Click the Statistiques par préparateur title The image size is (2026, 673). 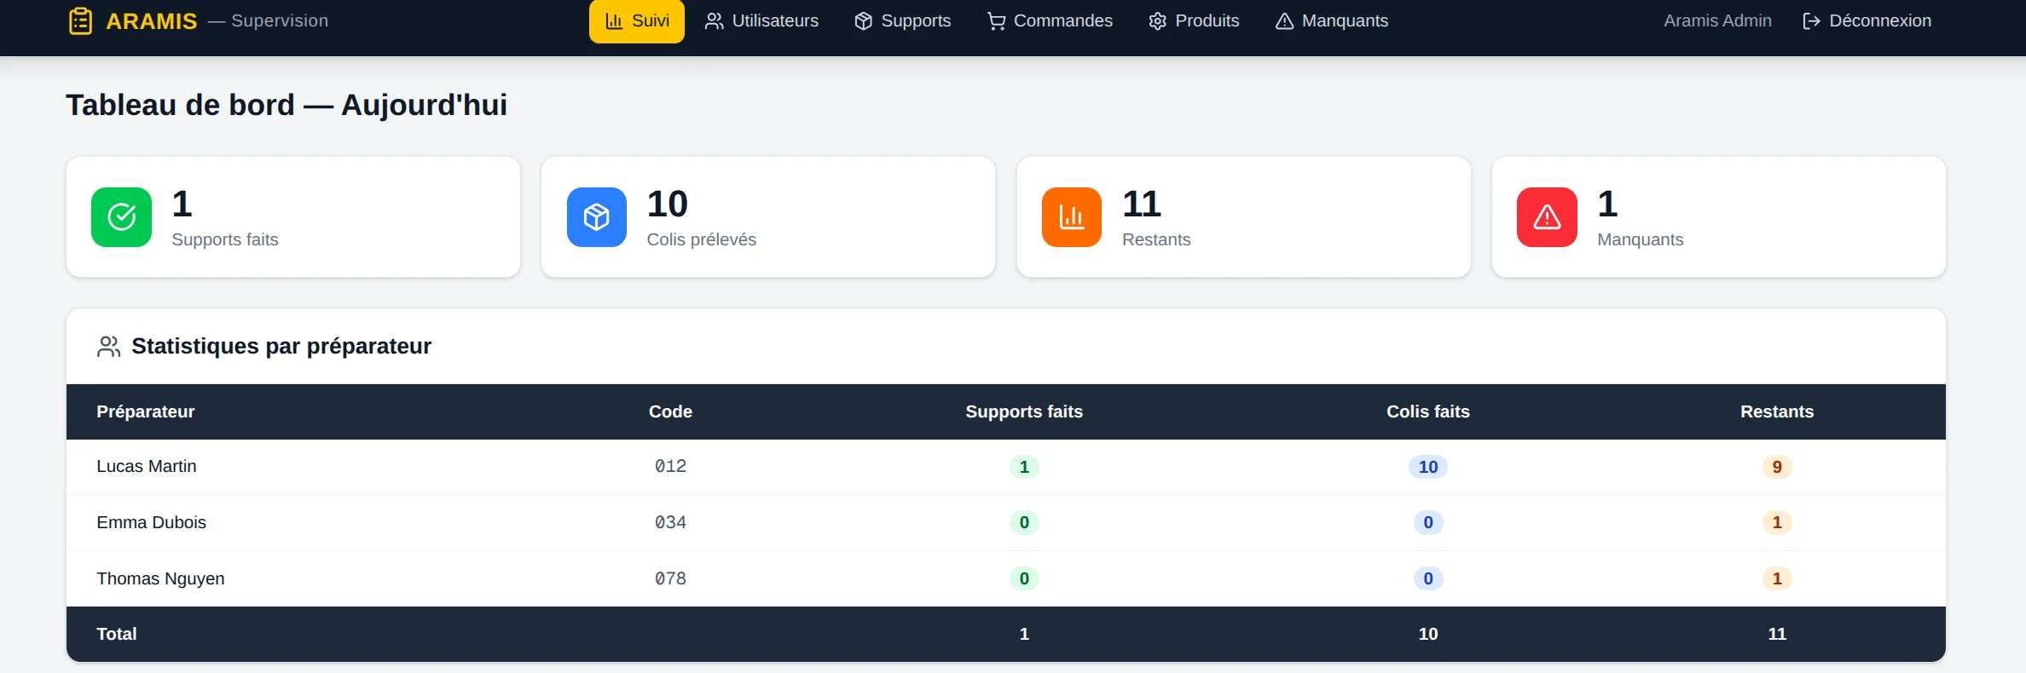(281, 346)
